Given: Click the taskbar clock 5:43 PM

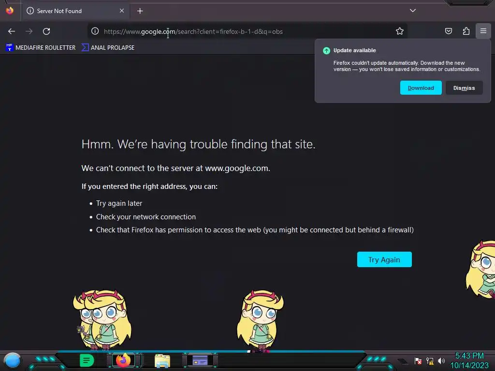Looking at the screenshot, I should (x=469, y=356).
